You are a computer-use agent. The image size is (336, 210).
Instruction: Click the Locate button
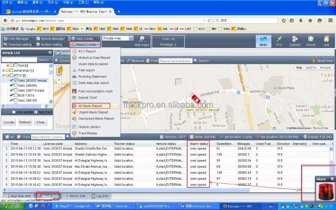pos(9,122)
